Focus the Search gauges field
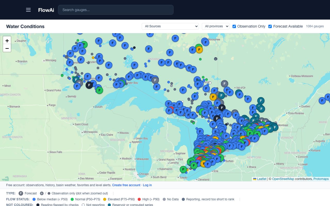 [x=116, y=10]
